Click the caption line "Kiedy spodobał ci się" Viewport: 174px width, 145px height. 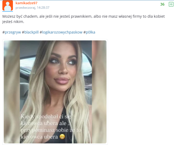point(46,116)
